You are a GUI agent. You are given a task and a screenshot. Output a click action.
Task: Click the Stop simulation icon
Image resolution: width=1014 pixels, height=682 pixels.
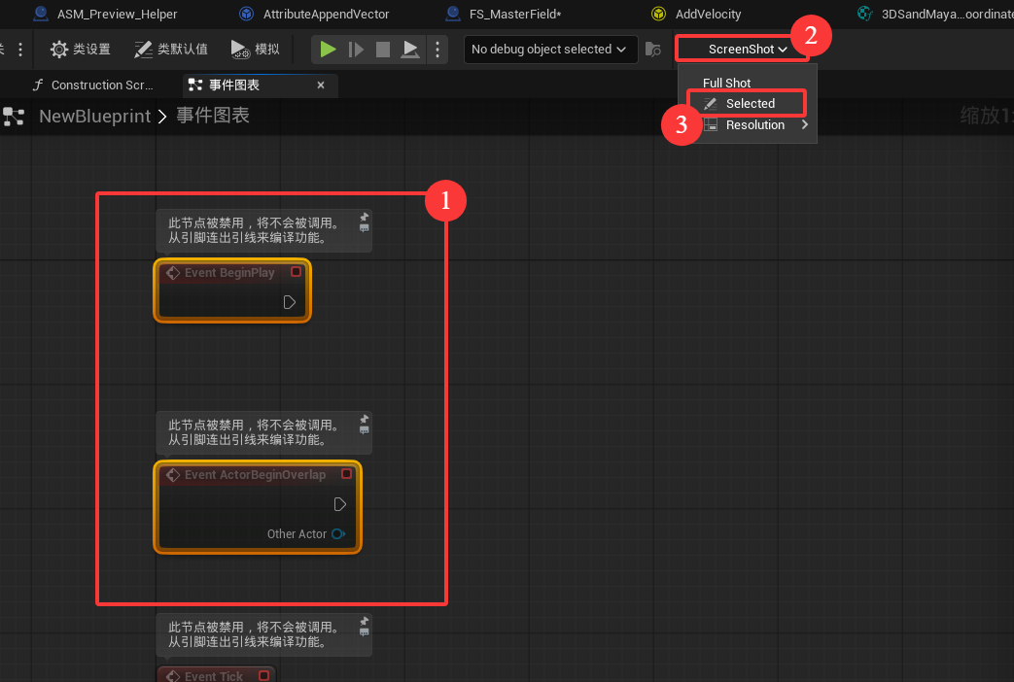tap(383, 50)
